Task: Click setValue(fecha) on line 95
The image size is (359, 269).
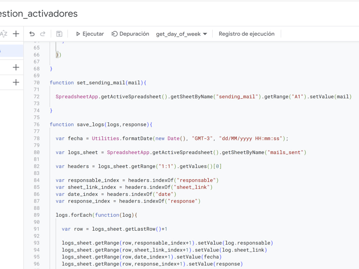Action: 199,257
